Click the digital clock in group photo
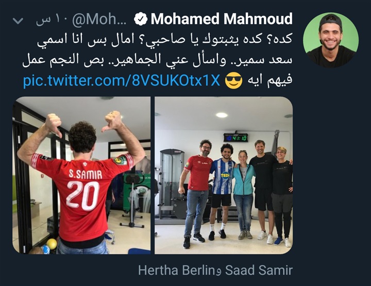 tap(235, 138)
